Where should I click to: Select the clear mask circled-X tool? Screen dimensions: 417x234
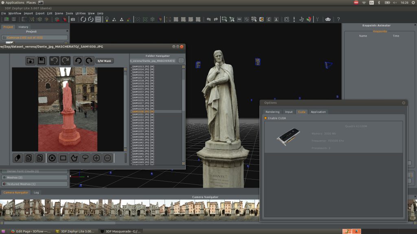(52, 158)
